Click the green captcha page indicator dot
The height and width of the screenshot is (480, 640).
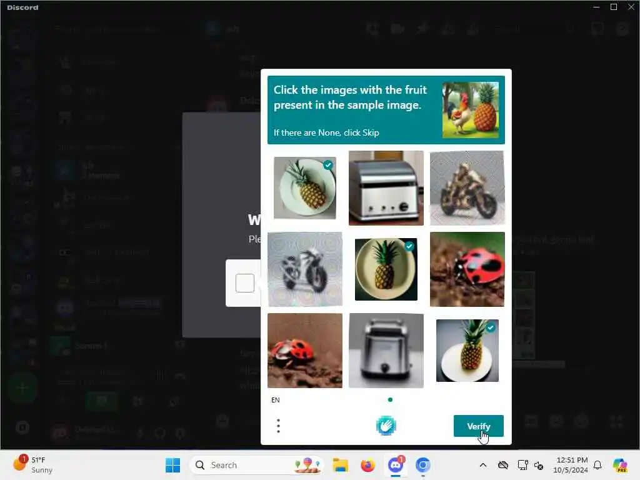[x=390, y=399]
